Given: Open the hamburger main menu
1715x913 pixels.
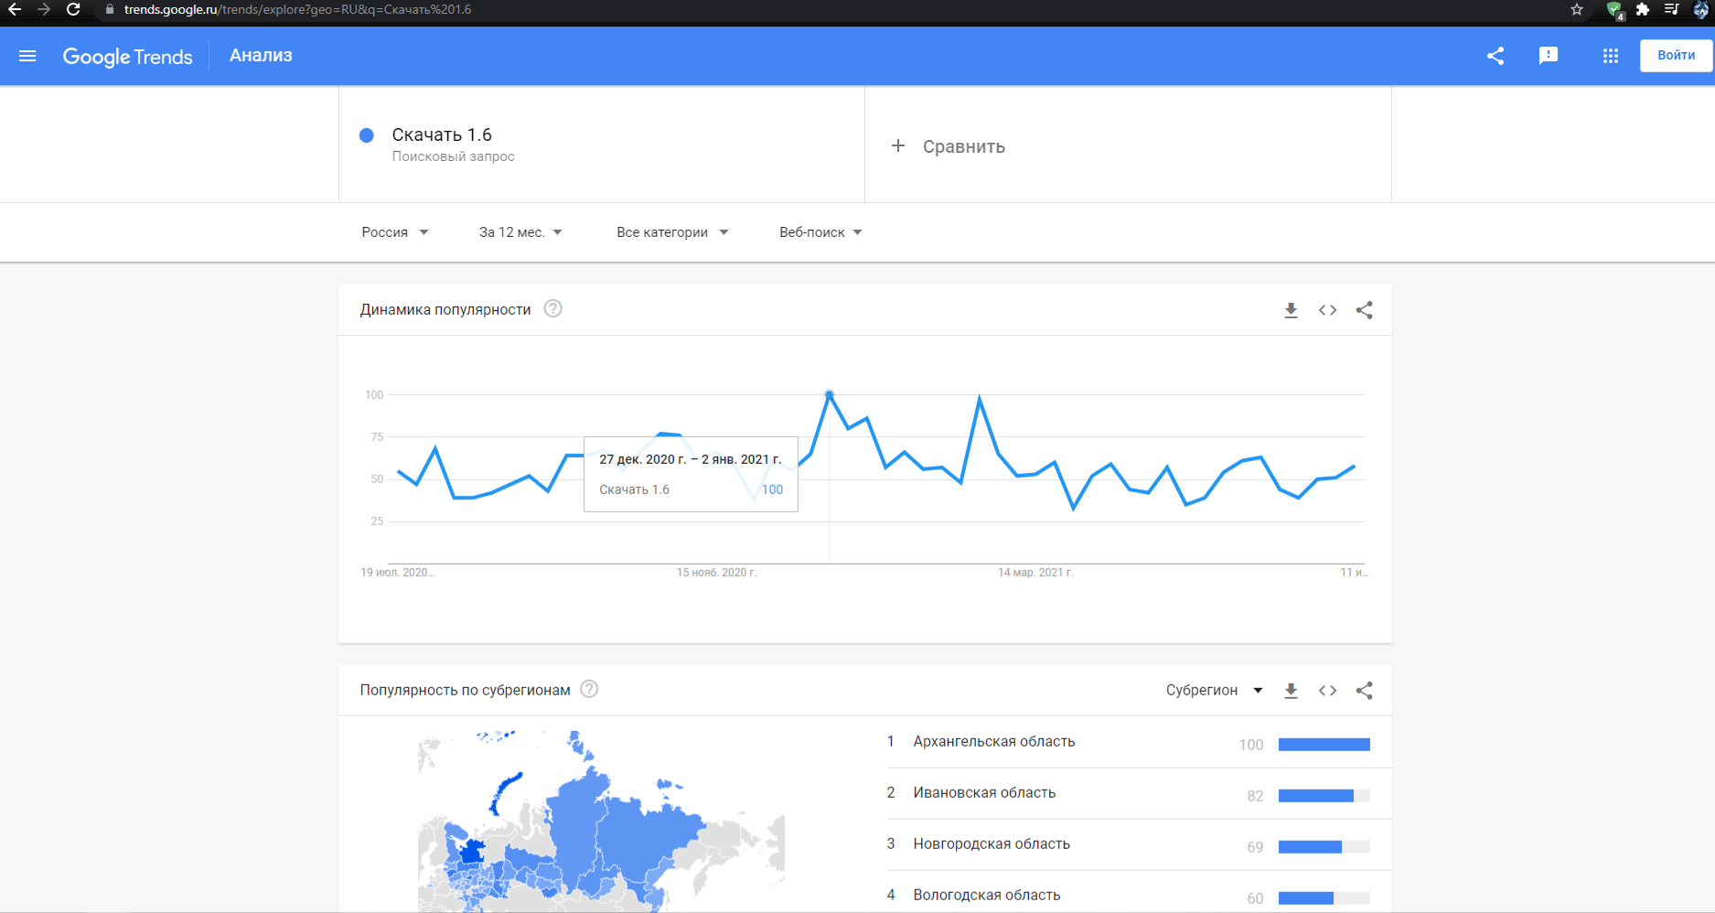Looking at the screenshot, I should coord(27,56).
